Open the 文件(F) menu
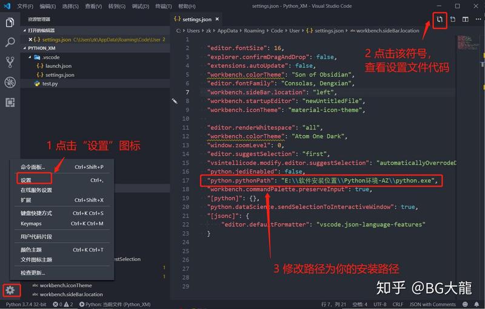 [25, 6]
